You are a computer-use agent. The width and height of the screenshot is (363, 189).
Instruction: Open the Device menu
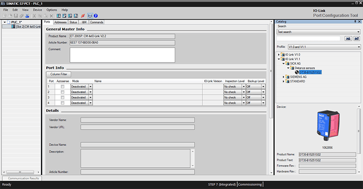pos(38,10)
